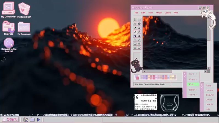Choose Health from the submenu
This screenshot has height=123, width=219.
click(x=209, y=104)
